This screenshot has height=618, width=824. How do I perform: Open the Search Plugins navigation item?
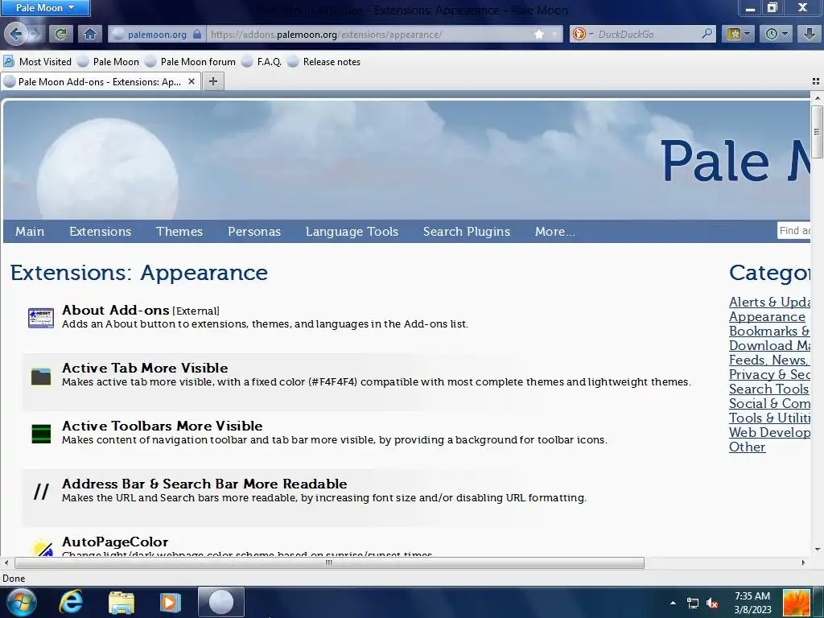467,231
